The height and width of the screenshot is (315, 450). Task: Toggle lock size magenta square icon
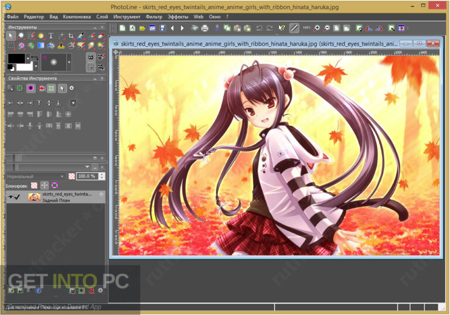tap(54, 186)
